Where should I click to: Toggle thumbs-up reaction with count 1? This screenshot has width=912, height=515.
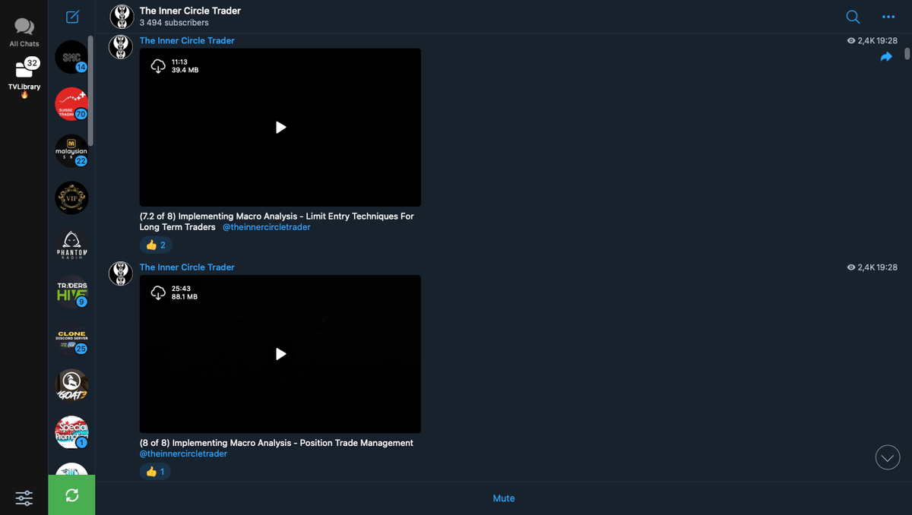tap(155, 472)
